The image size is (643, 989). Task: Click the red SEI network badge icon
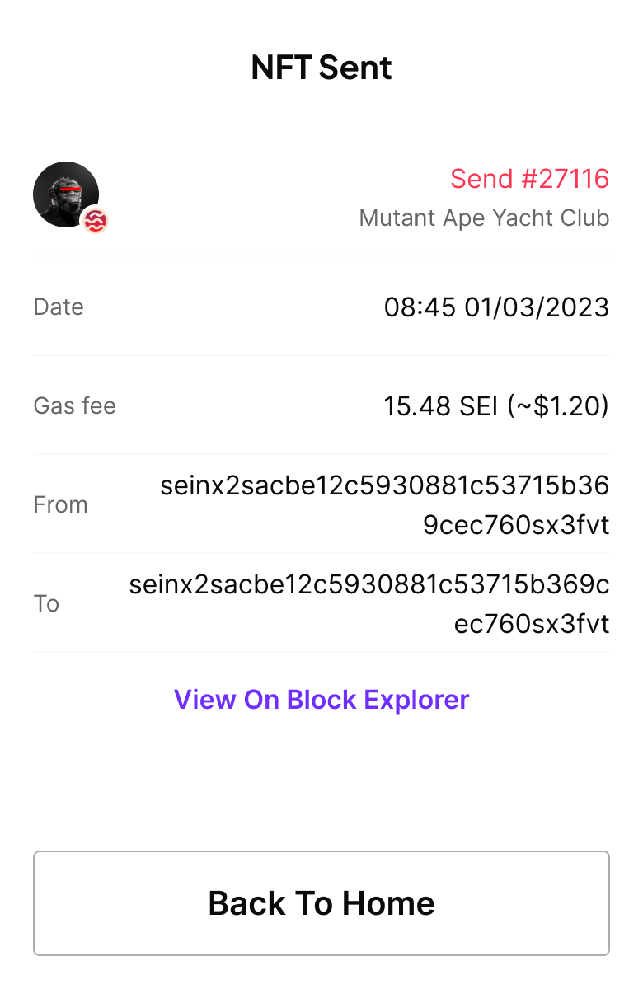tap(96, 220)
